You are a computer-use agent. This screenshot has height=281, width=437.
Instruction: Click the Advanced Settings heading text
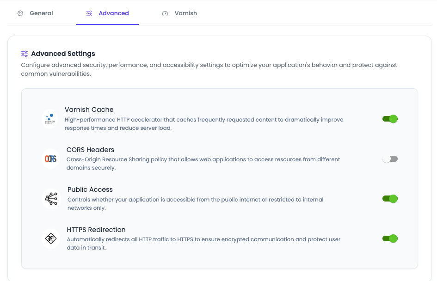point(63,53)
